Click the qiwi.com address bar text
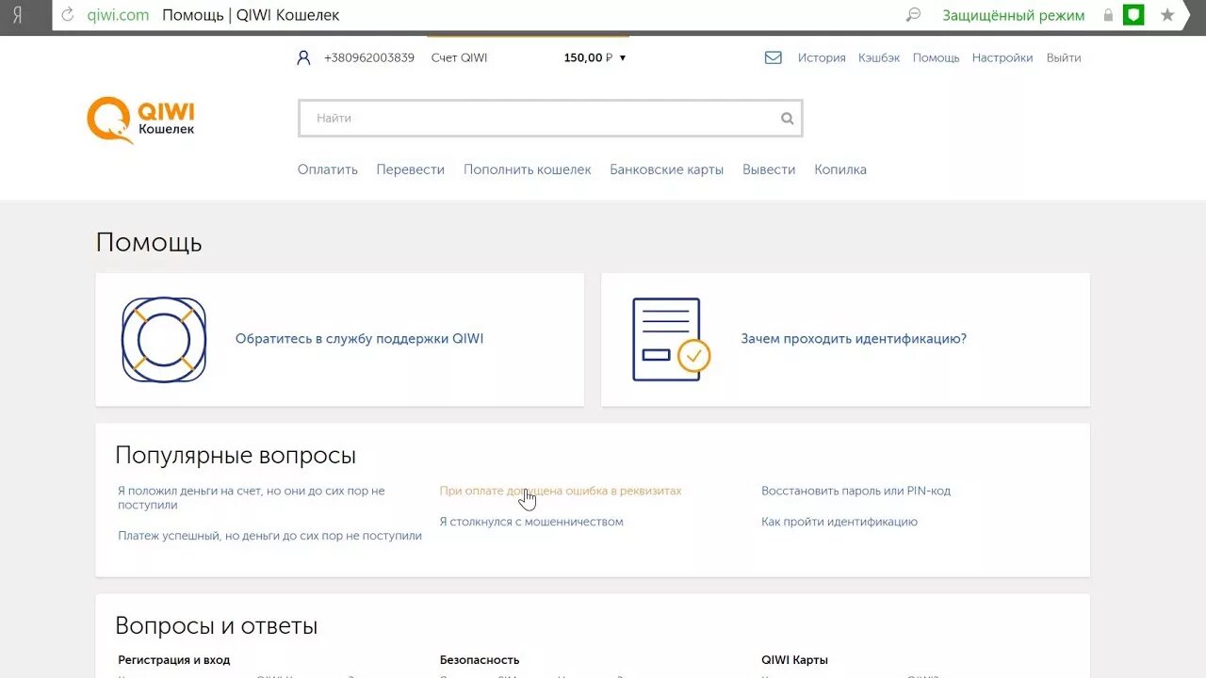 pyautogui.click(x=118, y=15)
